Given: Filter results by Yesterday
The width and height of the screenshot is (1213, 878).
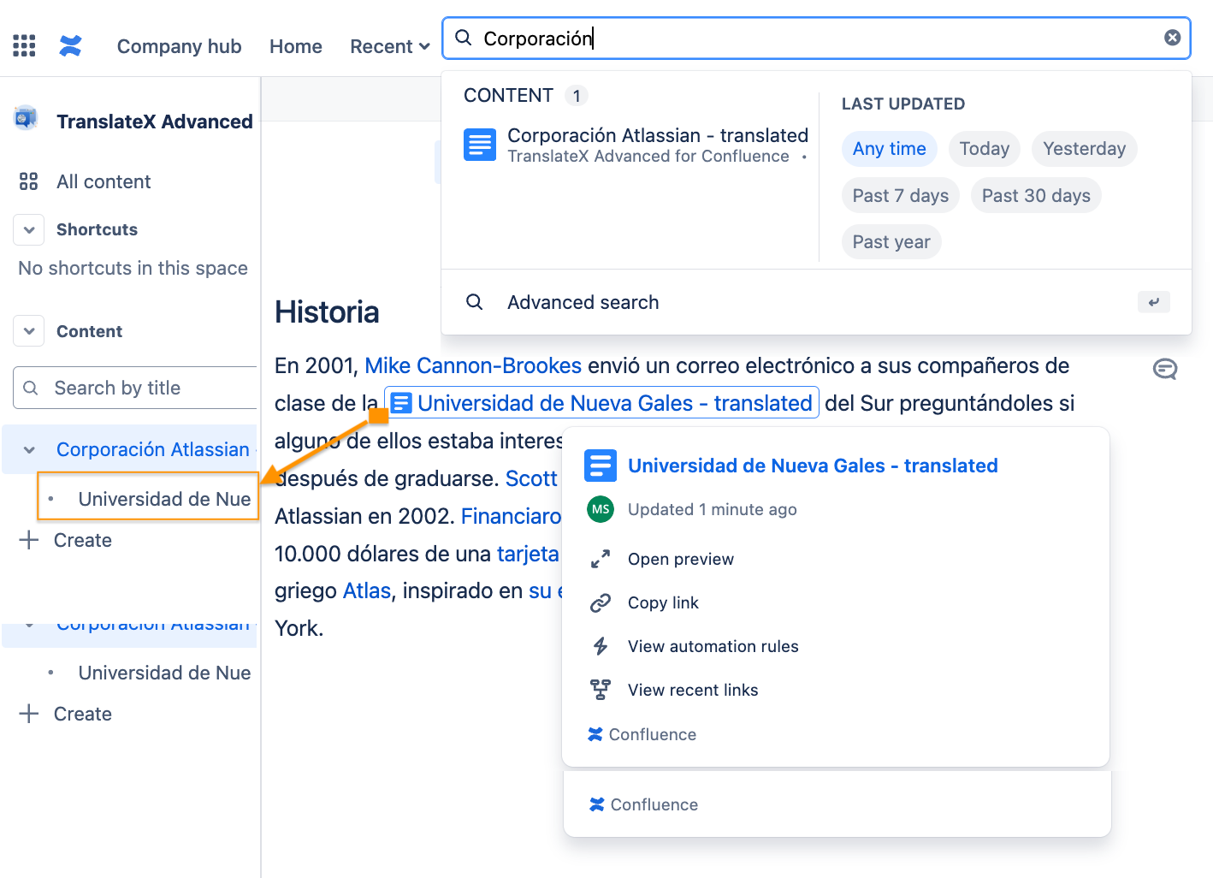Looking at the screenshot, I should click(1084, 149).
